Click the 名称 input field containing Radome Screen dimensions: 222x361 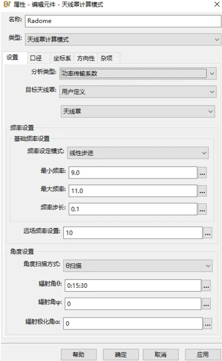[x=123, y=21]
